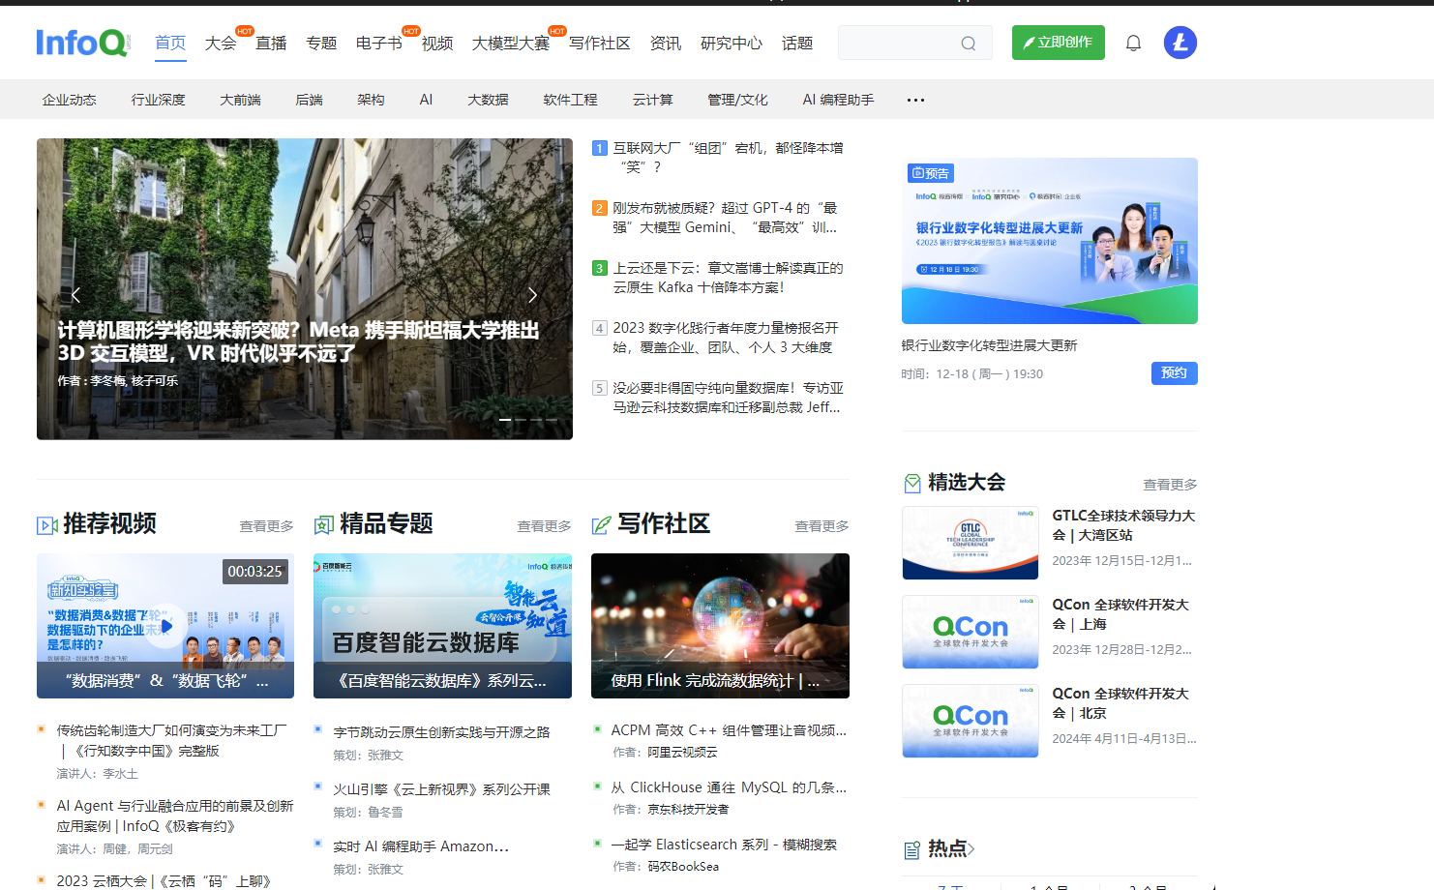Open the 百度智能云数据库 topic thumbnail
1434x890 pixels.
(x=442, y=626)
